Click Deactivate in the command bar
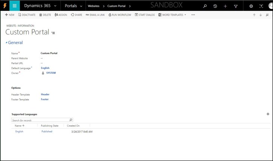This screenshot has width=273, height=161. click(x=27, y=15)
